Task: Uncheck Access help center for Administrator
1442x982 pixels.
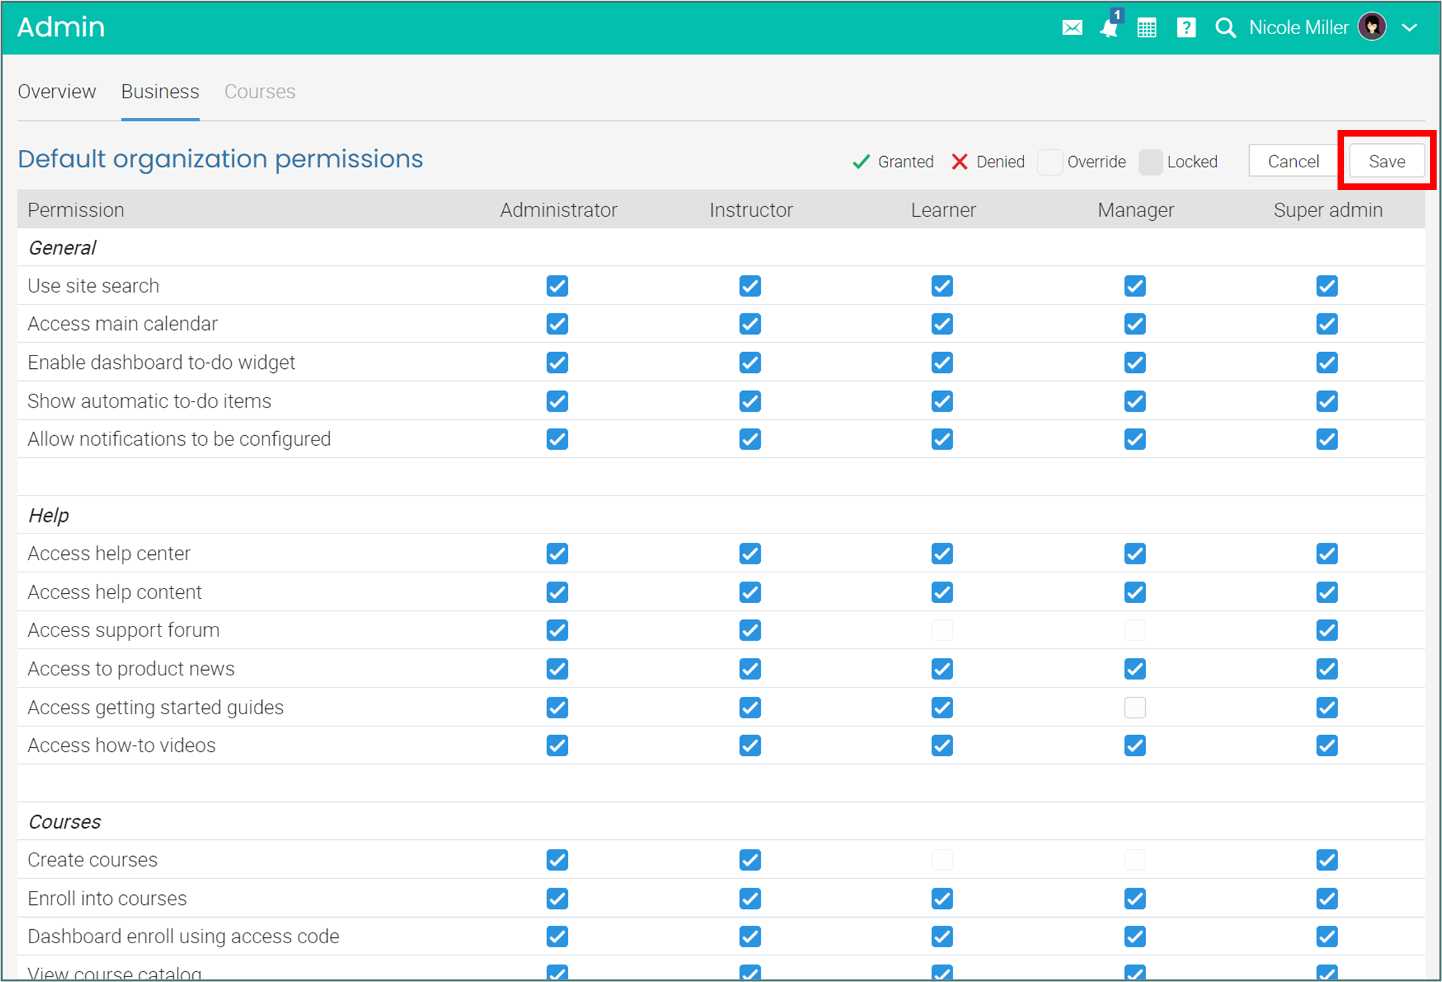Action: pyautogui.click(x=557, y=554)
